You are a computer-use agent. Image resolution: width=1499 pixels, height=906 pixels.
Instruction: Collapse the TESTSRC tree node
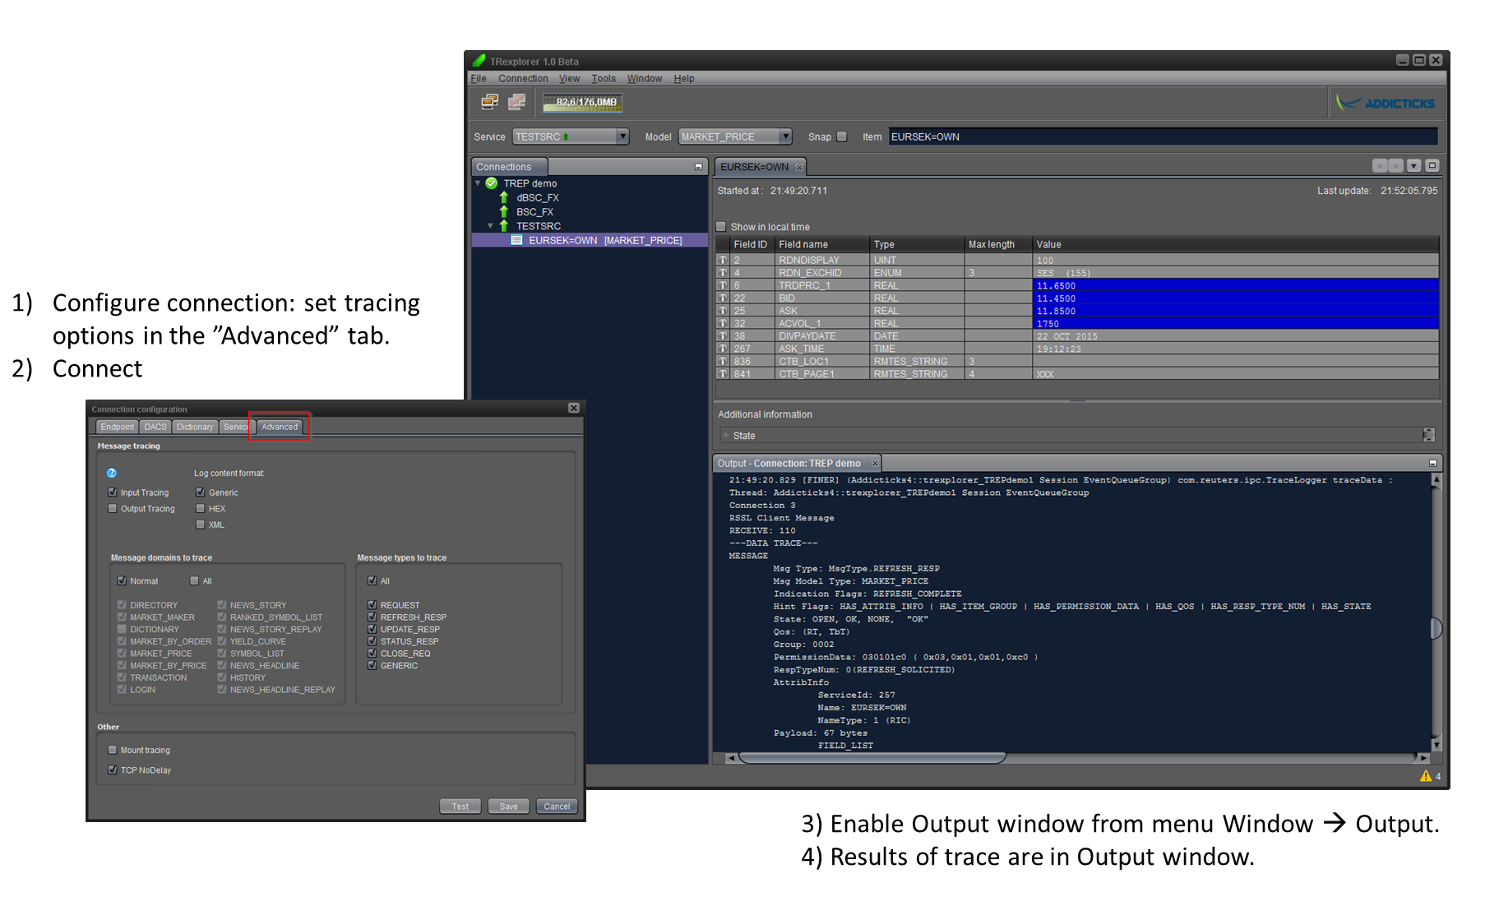491,225
